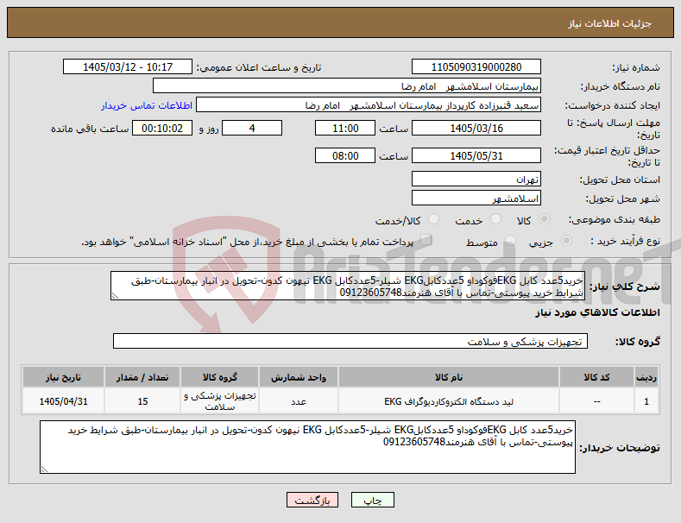681x523 pixels.
Task: Click the need date cell 1405/04/31
Action: 63,401
